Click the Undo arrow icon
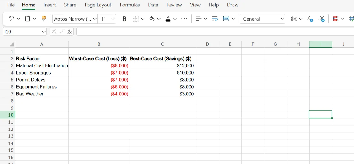Viewport: 354px width, 164px height. (11, 19)
